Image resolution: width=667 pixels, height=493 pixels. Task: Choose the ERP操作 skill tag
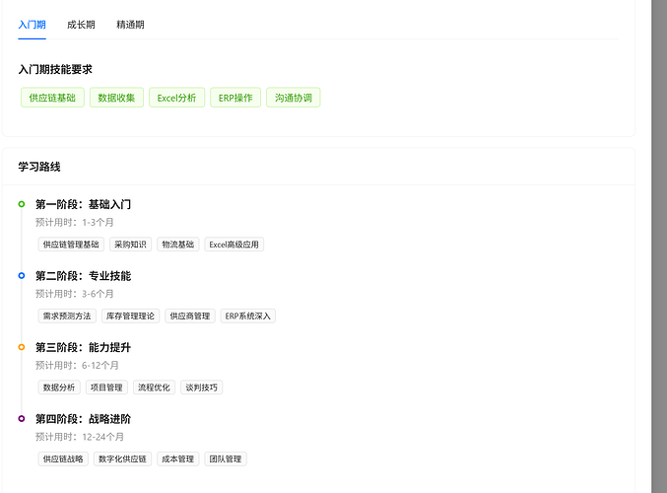pyautogui.click(x=235, y=98)
